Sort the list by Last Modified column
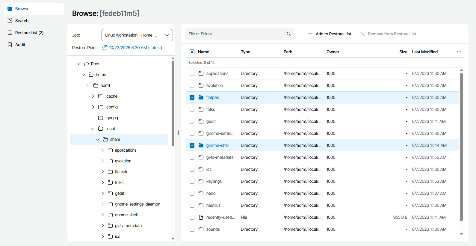Image resolution: width=476 pixels, height=246 pixels. pos(424,52)
